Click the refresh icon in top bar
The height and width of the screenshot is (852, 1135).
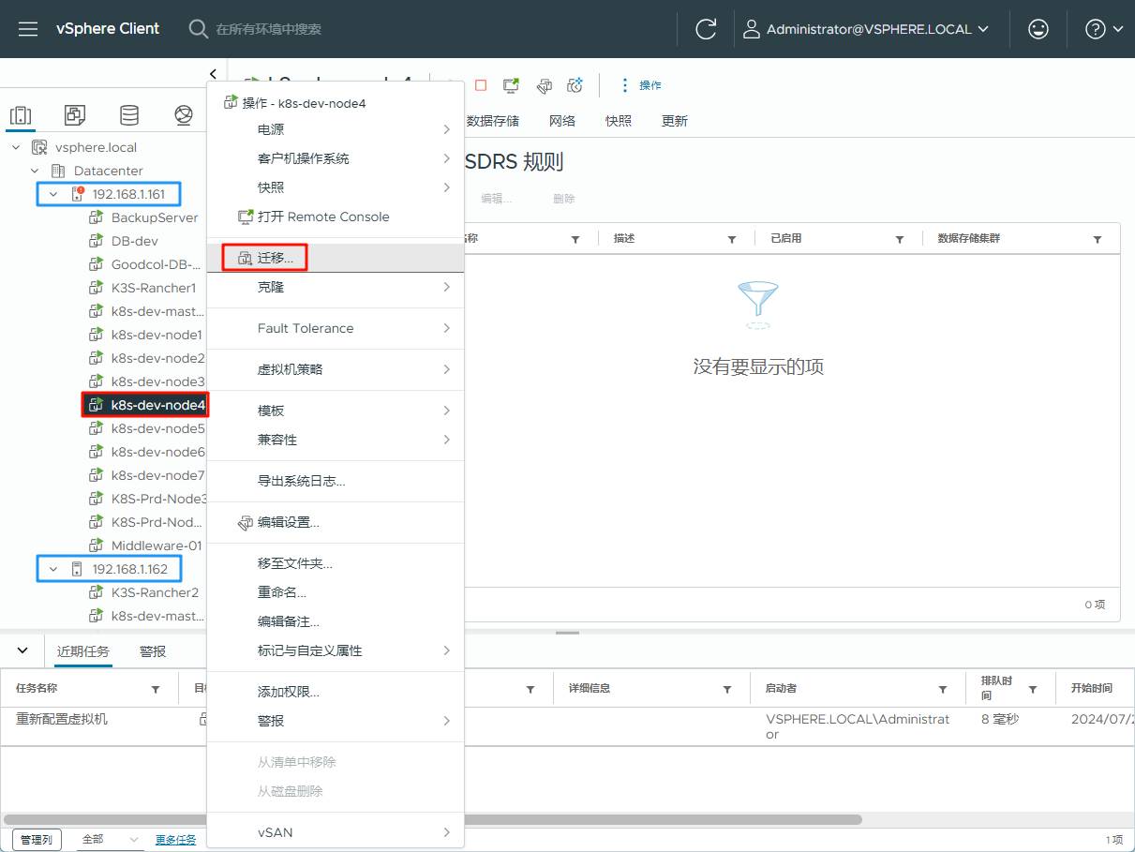coord(705,28)
